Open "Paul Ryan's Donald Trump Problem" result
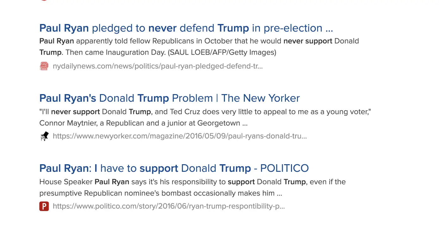Image resolution: width=439 pixels, height=234 pixels. click(169, 98)
